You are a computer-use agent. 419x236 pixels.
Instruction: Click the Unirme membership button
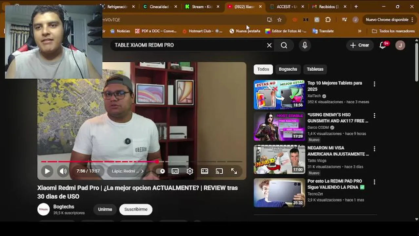click(x=105, y=209)
